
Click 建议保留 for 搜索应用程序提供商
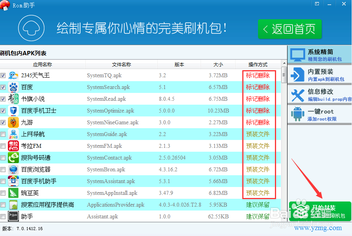[258, 205]
